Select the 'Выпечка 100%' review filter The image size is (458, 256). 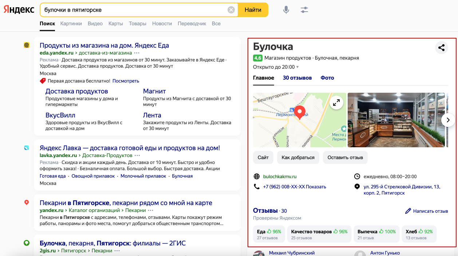pyautogui.click(x=376, y=234)
